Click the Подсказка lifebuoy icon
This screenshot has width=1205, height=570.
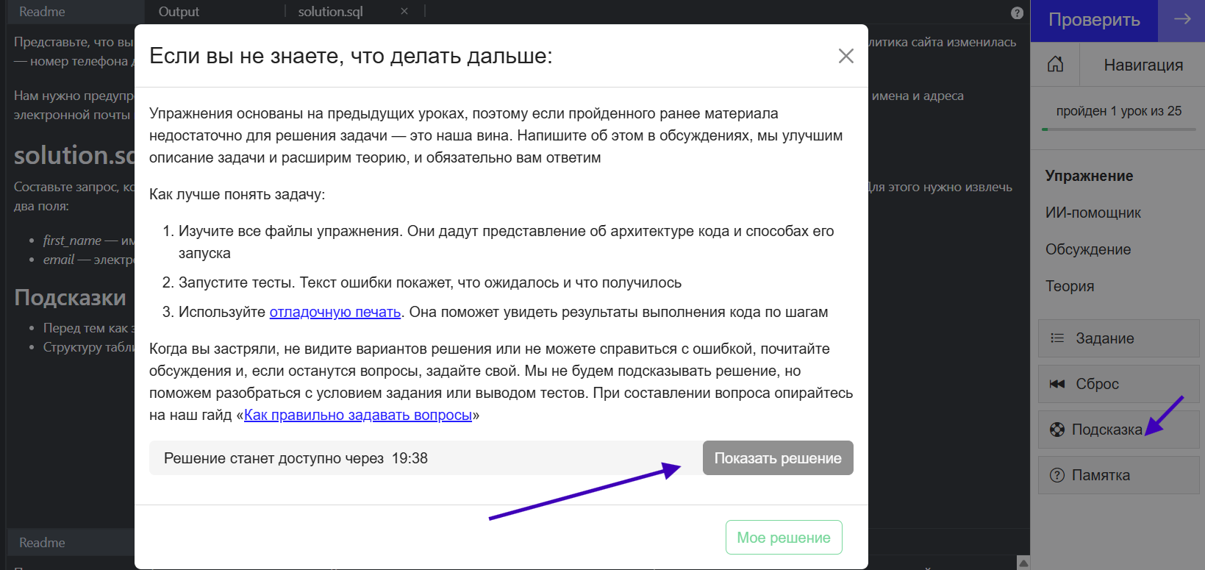(x=1057, y=430)
